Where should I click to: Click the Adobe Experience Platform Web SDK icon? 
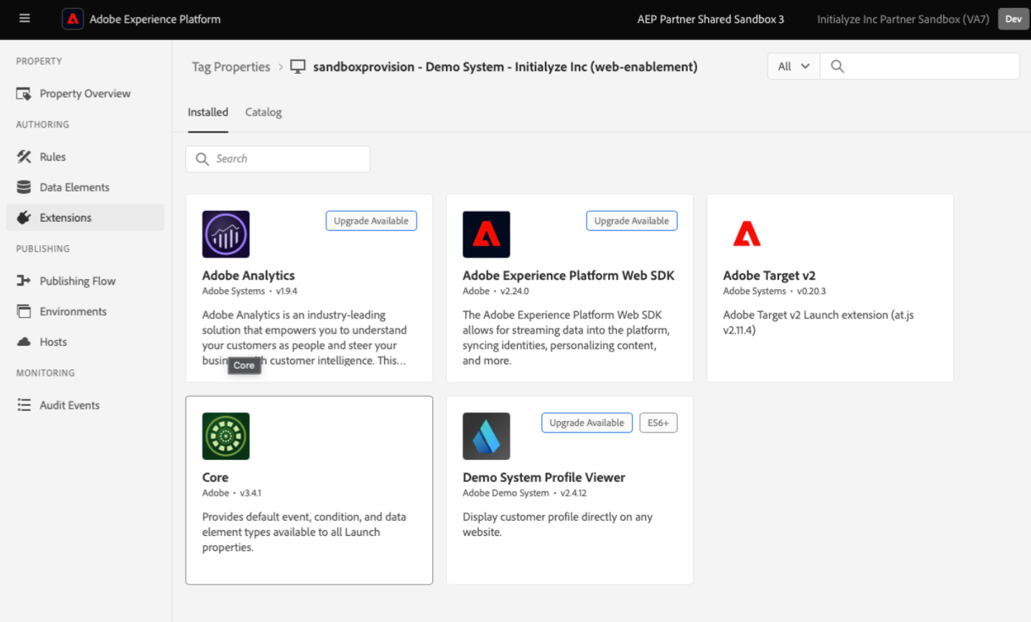pyautogui.click(x=486, y=234)
